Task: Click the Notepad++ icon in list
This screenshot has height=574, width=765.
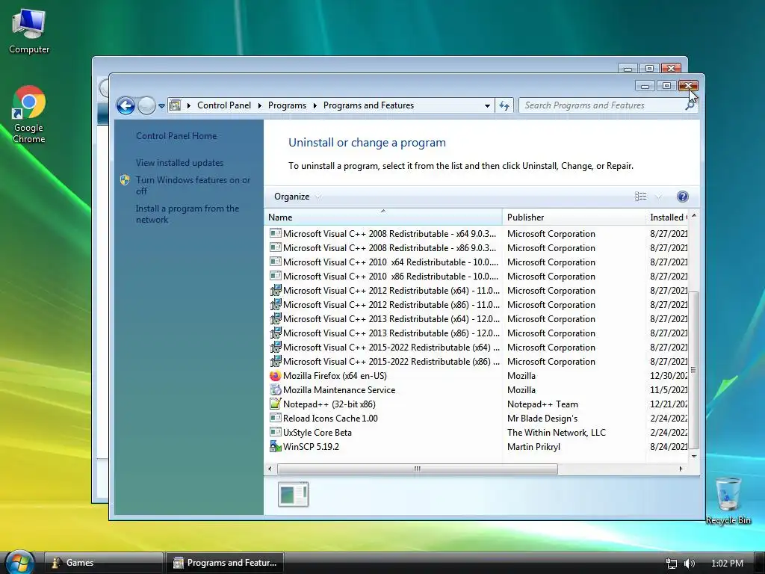Action: 275,404
